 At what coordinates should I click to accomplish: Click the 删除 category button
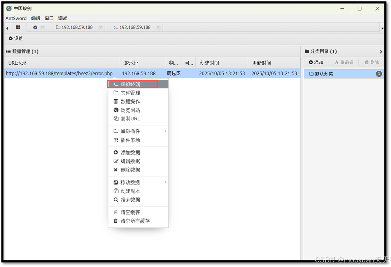[x=372, y=62]
